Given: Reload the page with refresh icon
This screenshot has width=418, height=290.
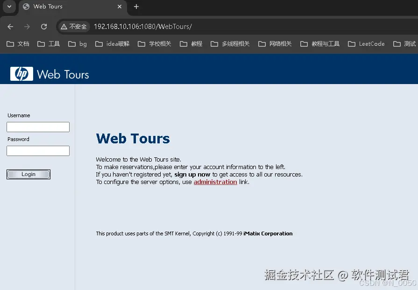Looking at the screenshot, I should tap(44, 27).
